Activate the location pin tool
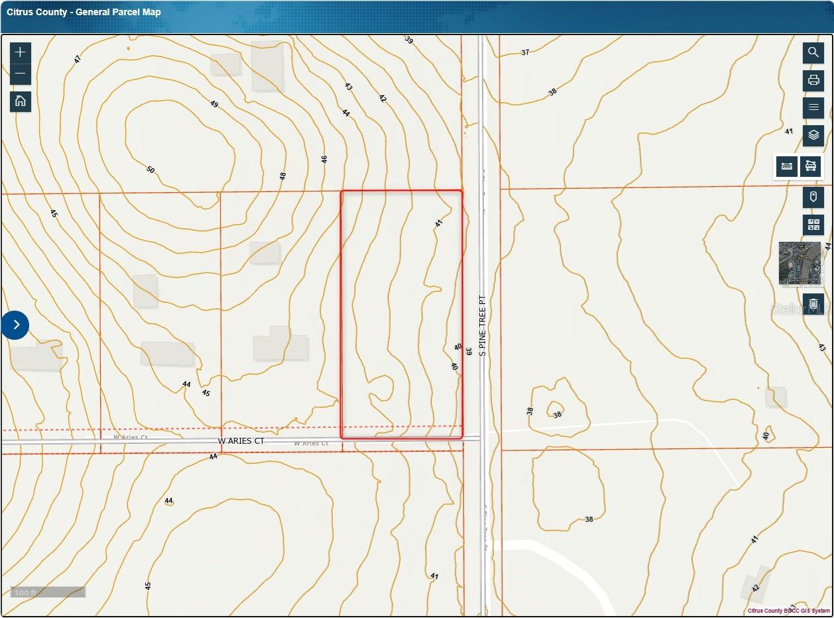Viewport: 834px width, 618px height. (x=813, y=197)
